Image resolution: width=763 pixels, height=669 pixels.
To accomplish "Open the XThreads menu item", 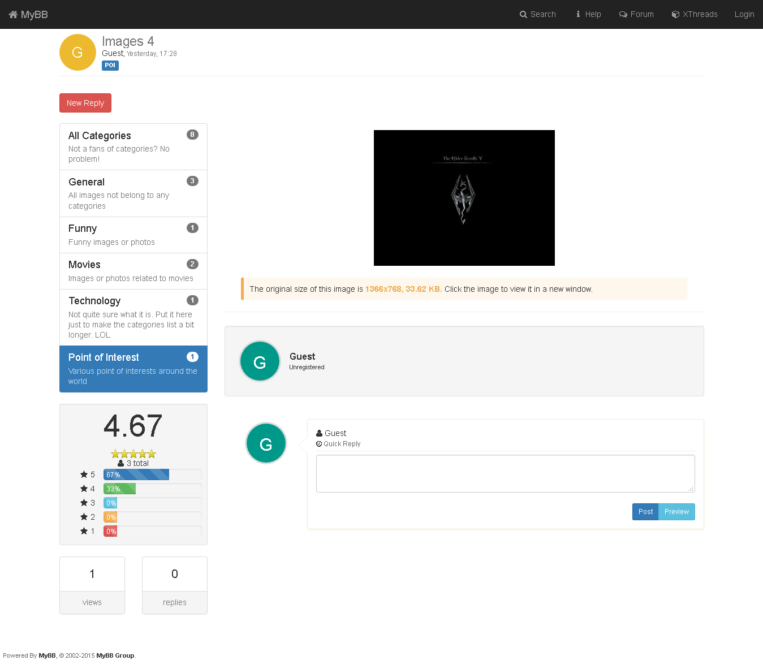I will click(695, 14).
